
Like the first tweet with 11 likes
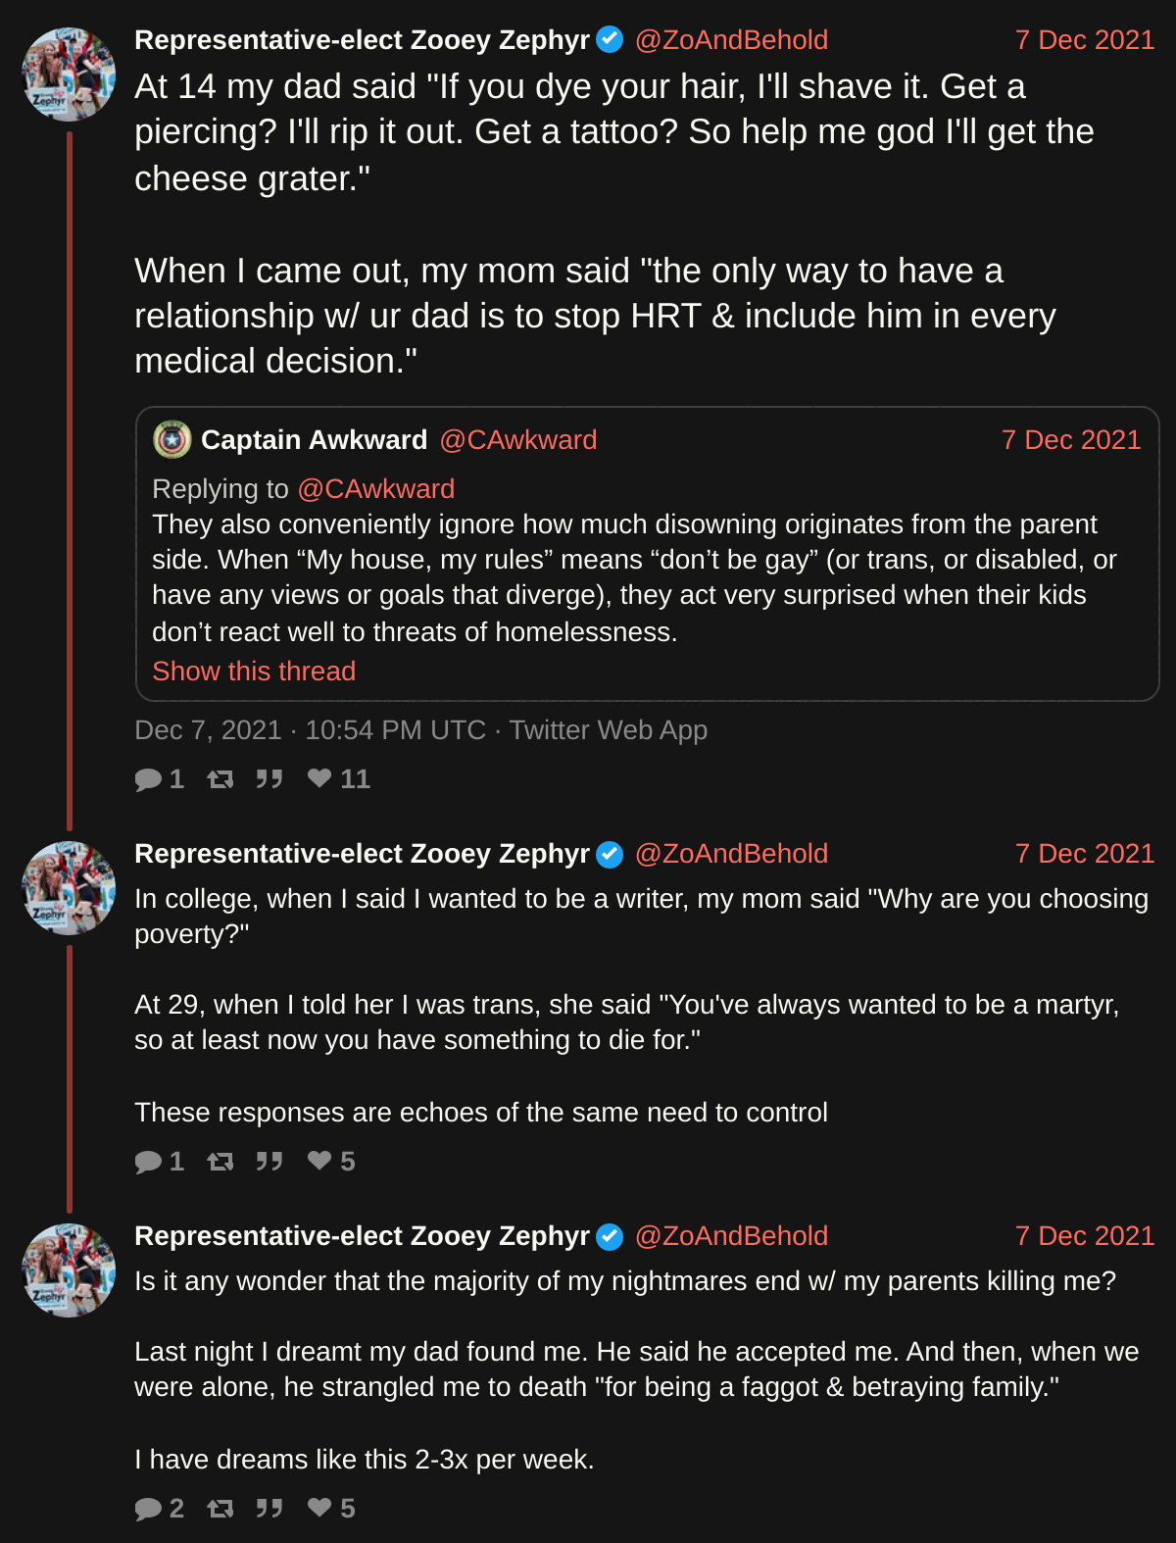pos(319,778)
